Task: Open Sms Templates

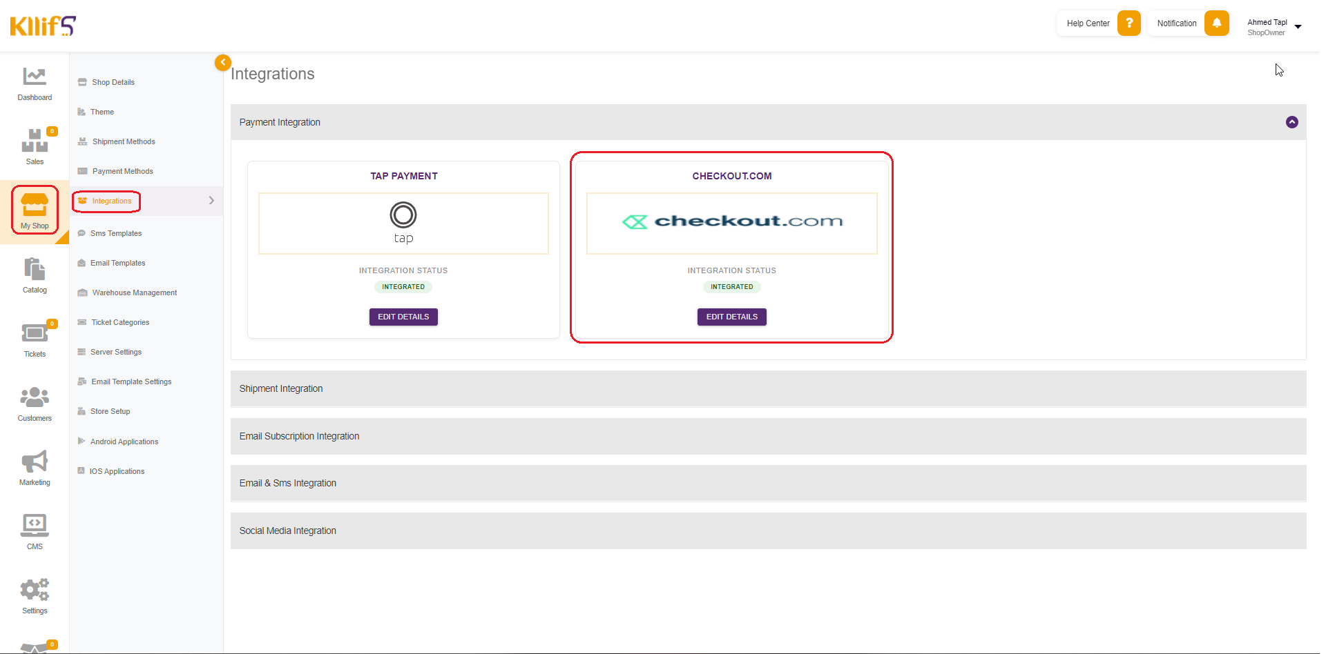Action: click(116, 233)
